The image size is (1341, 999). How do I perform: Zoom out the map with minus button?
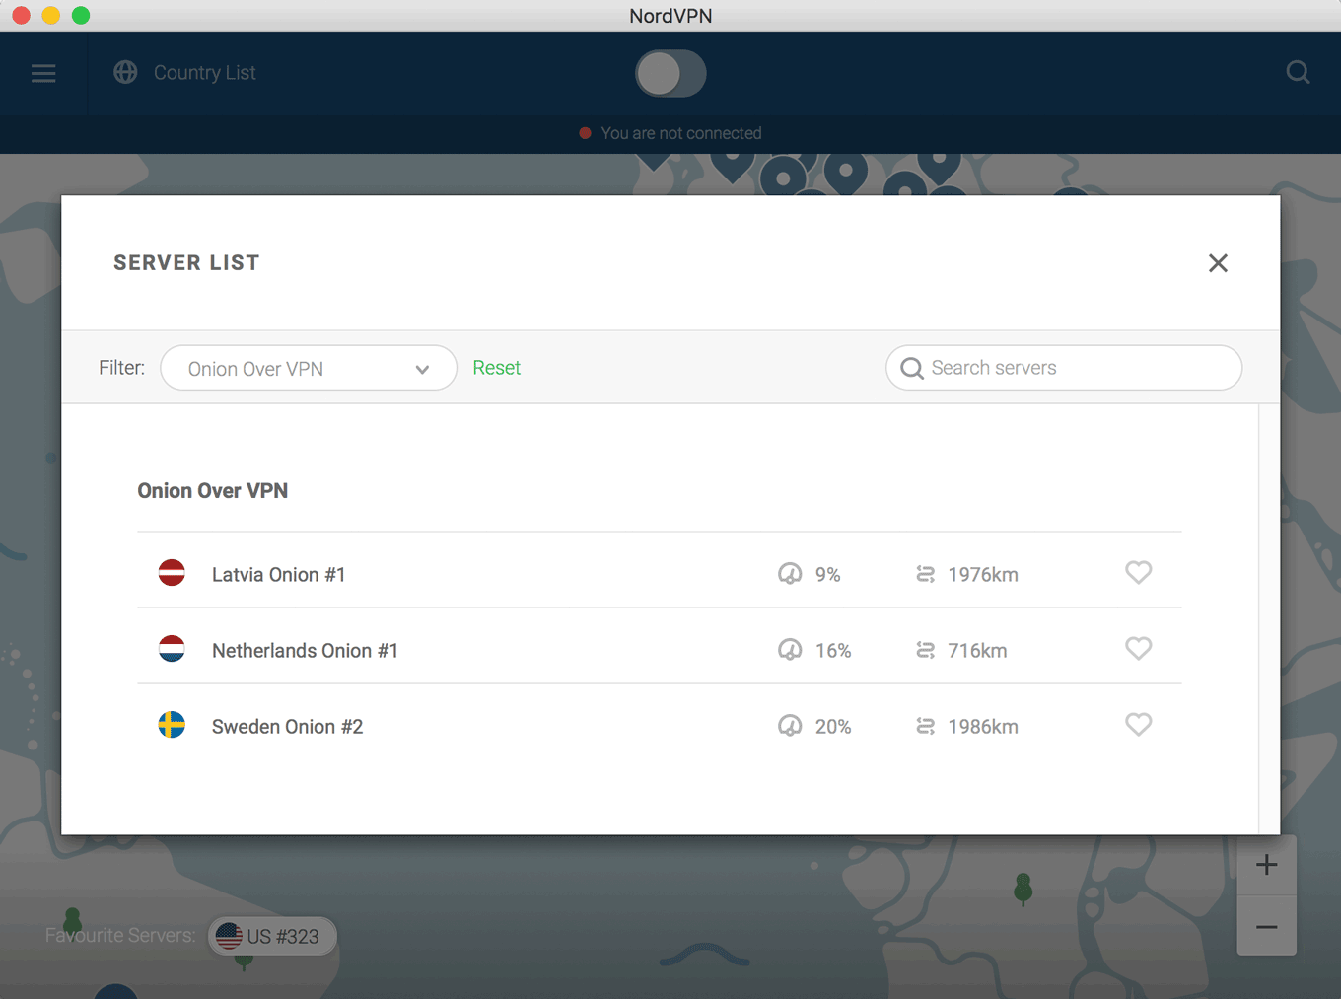coord(1266,926)
